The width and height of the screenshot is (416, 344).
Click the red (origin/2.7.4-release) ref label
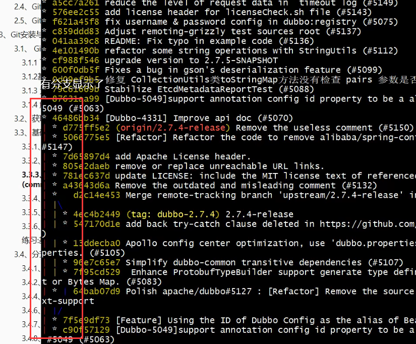click(x=173, y=128)
